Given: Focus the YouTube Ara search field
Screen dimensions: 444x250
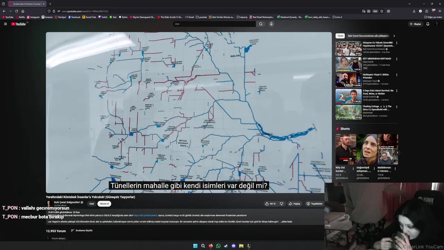Looking at the screenshot, I should [x=215, y=24].
